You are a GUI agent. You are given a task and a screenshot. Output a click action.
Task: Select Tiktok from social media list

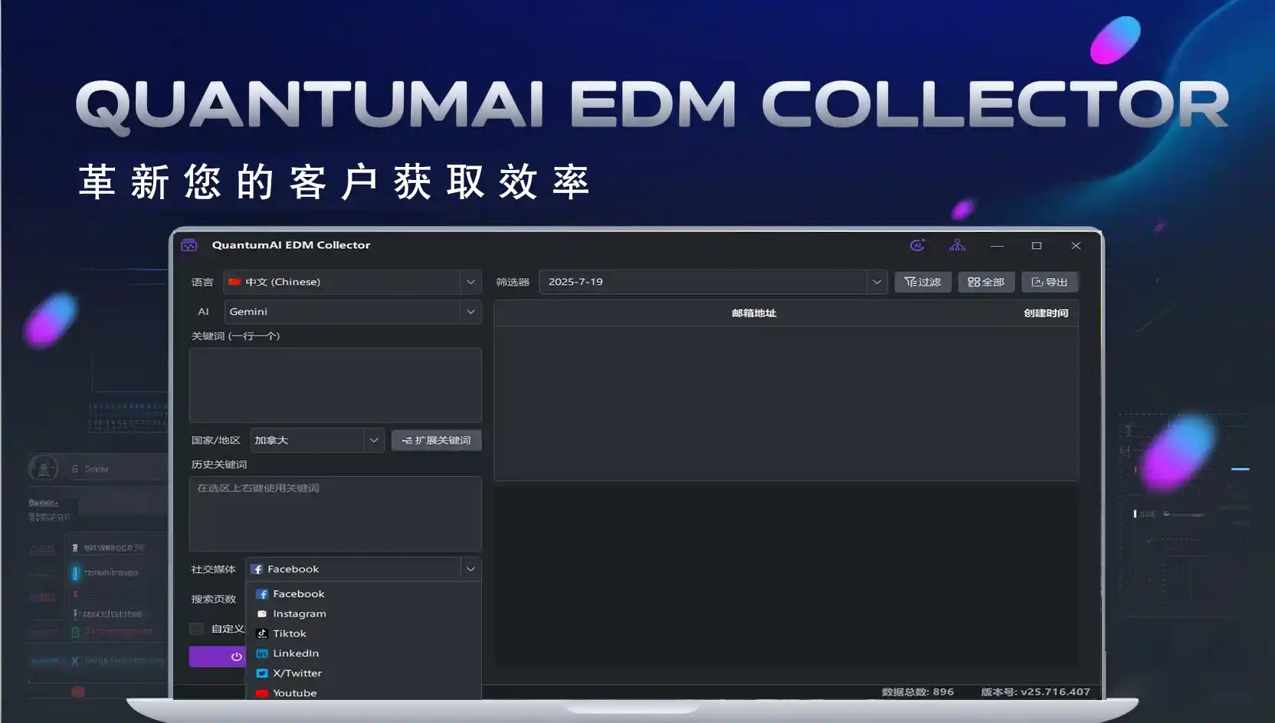363,633
